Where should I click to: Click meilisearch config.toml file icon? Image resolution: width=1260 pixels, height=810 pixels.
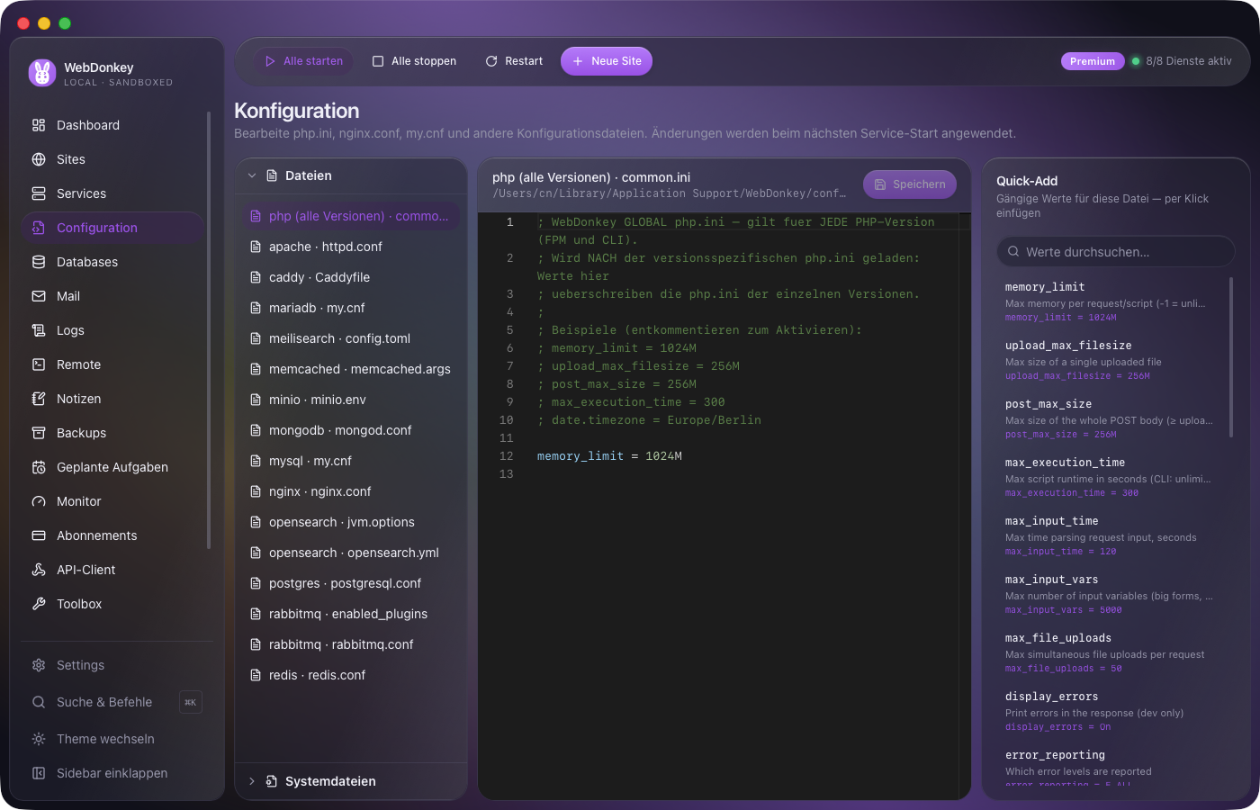[256, 338]
